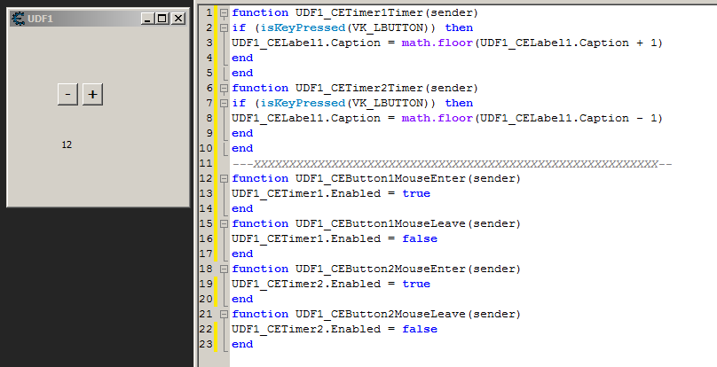Click the UDF1 title bar text
This screenshot has width=717, height=367.
pos(40,19)
